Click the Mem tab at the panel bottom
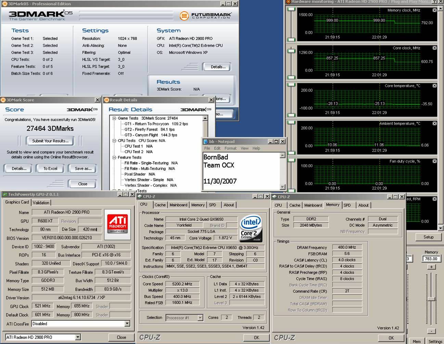The width and height of the screenshot is (444, 344). [417, 341]
